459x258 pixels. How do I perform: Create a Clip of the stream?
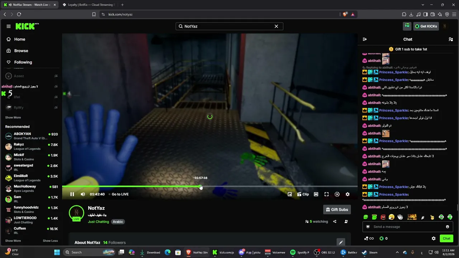pos(303,194)
